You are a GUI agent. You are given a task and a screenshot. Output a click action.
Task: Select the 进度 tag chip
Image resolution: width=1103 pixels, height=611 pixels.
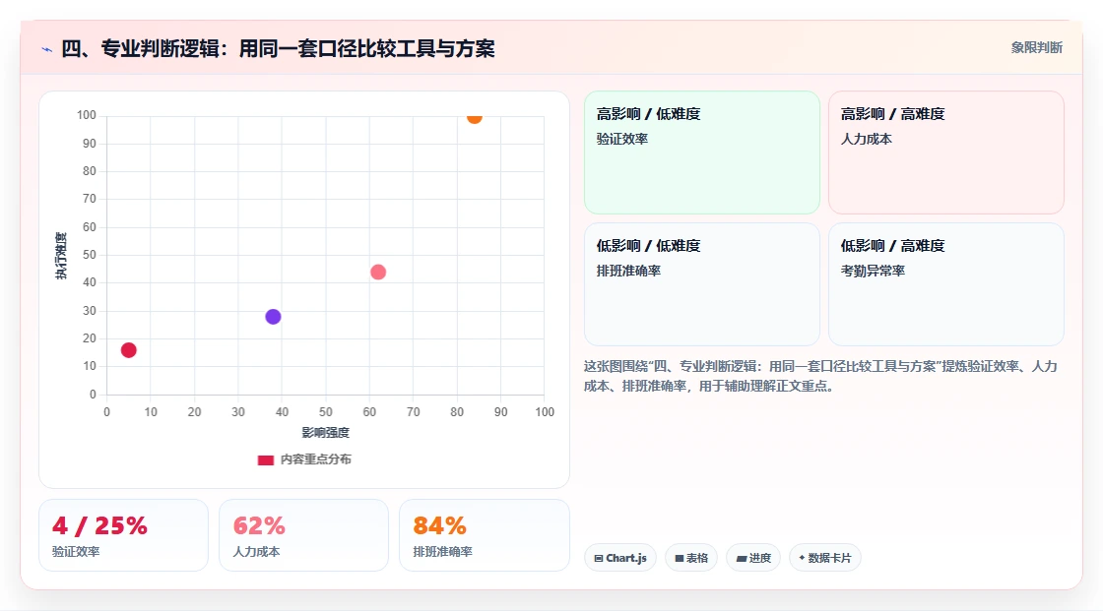[x=753, y=558]
